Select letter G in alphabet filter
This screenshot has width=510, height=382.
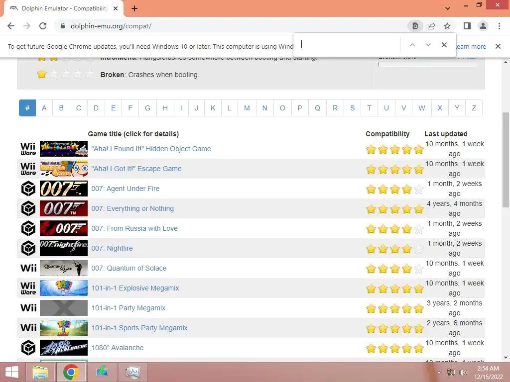147,108
